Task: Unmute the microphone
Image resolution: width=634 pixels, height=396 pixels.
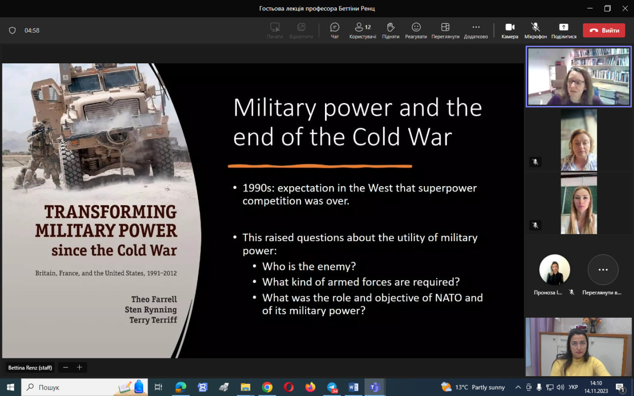Action: (x=535, y=30)
